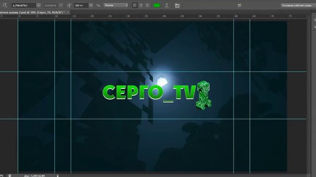Toggle text orientation icon in options bar

4,5
